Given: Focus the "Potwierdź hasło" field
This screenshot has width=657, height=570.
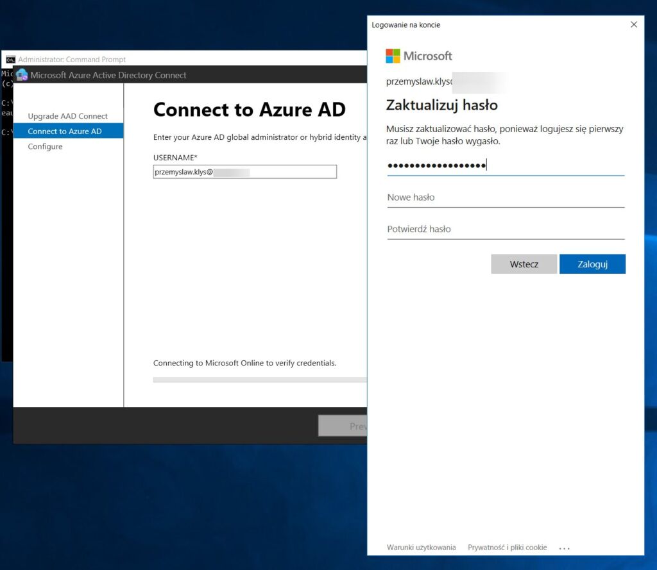Looking at the screenshot, I should 506,229.
